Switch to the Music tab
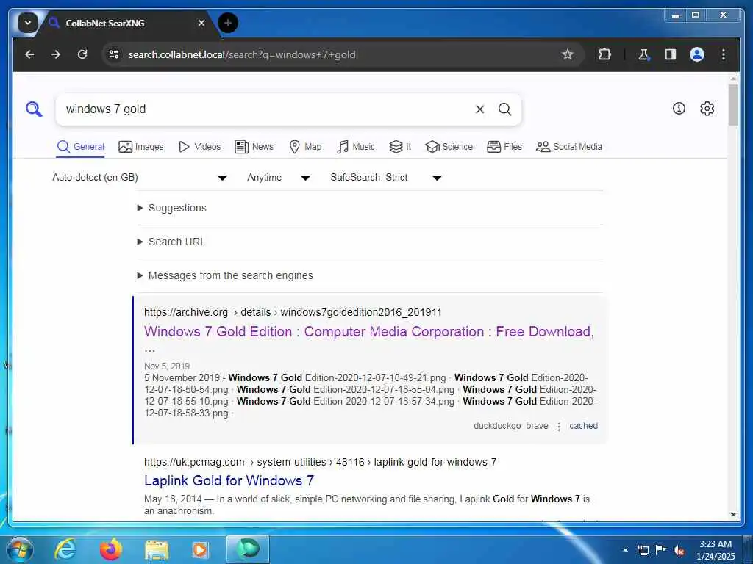This screenshot has width=753, height=564. (x=355, y=147)
